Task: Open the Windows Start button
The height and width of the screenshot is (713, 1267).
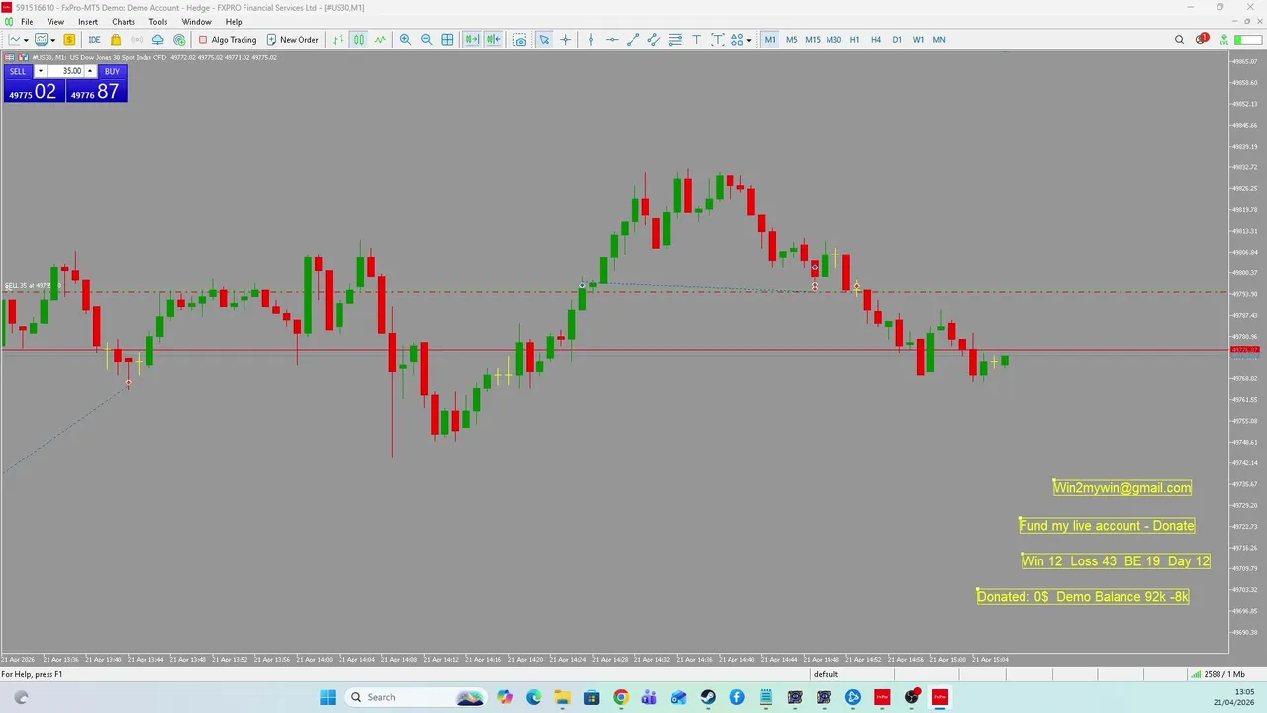Action: (x=328, y=697)
